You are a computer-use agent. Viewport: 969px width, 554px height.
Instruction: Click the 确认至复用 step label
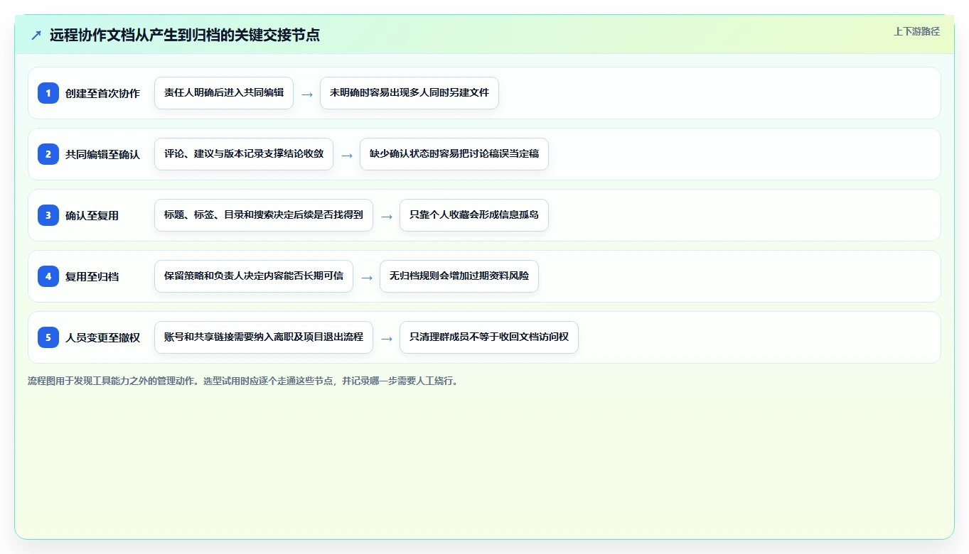92,215
